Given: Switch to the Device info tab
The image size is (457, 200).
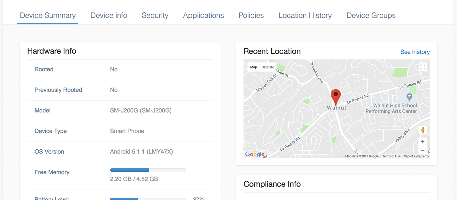Looking at the screenshot, I should [x=109, y=15].
